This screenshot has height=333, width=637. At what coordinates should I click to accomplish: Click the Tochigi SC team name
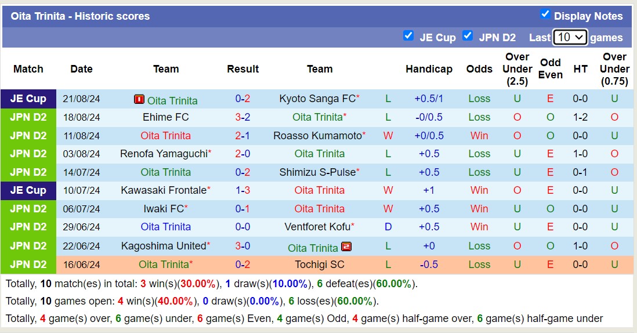(x=320, y=265)
